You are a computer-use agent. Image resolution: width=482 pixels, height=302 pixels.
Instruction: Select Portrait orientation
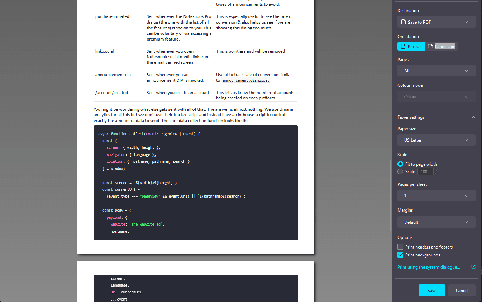point(411,46)
